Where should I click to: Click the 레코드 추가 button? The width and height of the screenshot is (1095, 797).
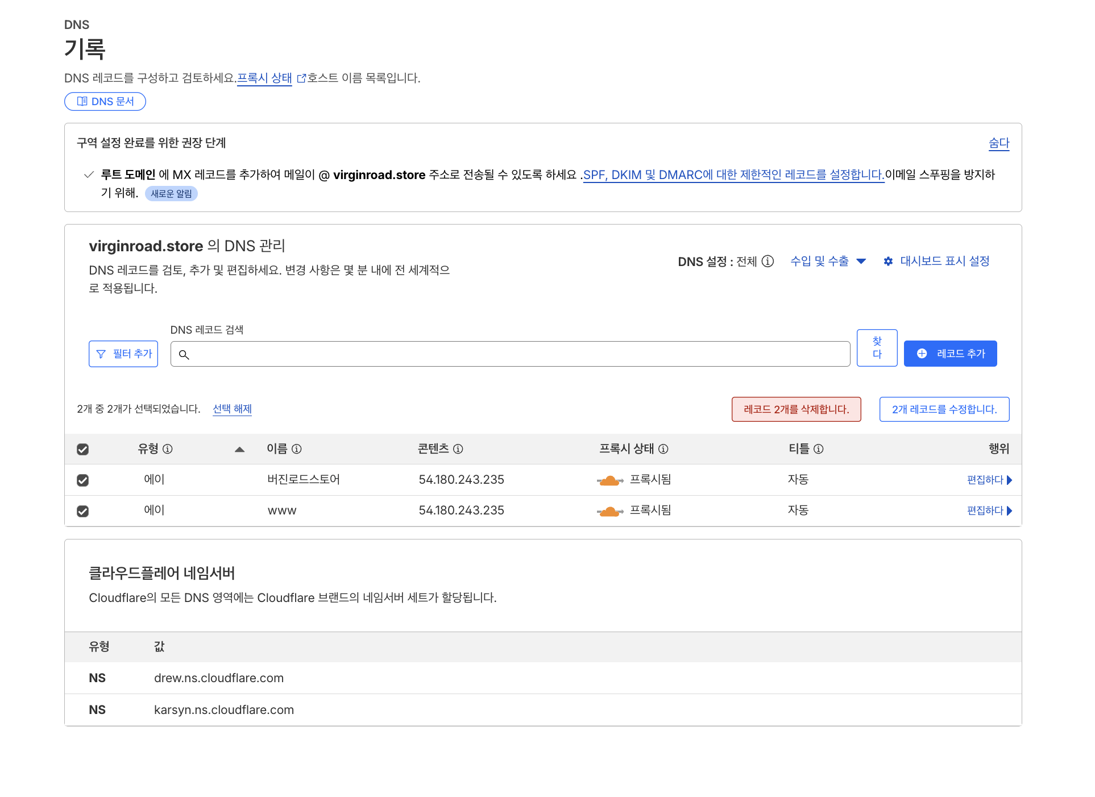(x=950, y=354)
